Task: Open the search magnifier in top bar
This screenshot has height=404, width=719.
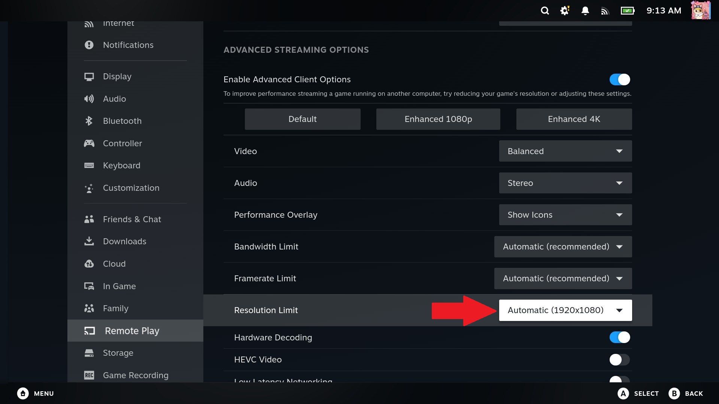Action: coord(545,10)
